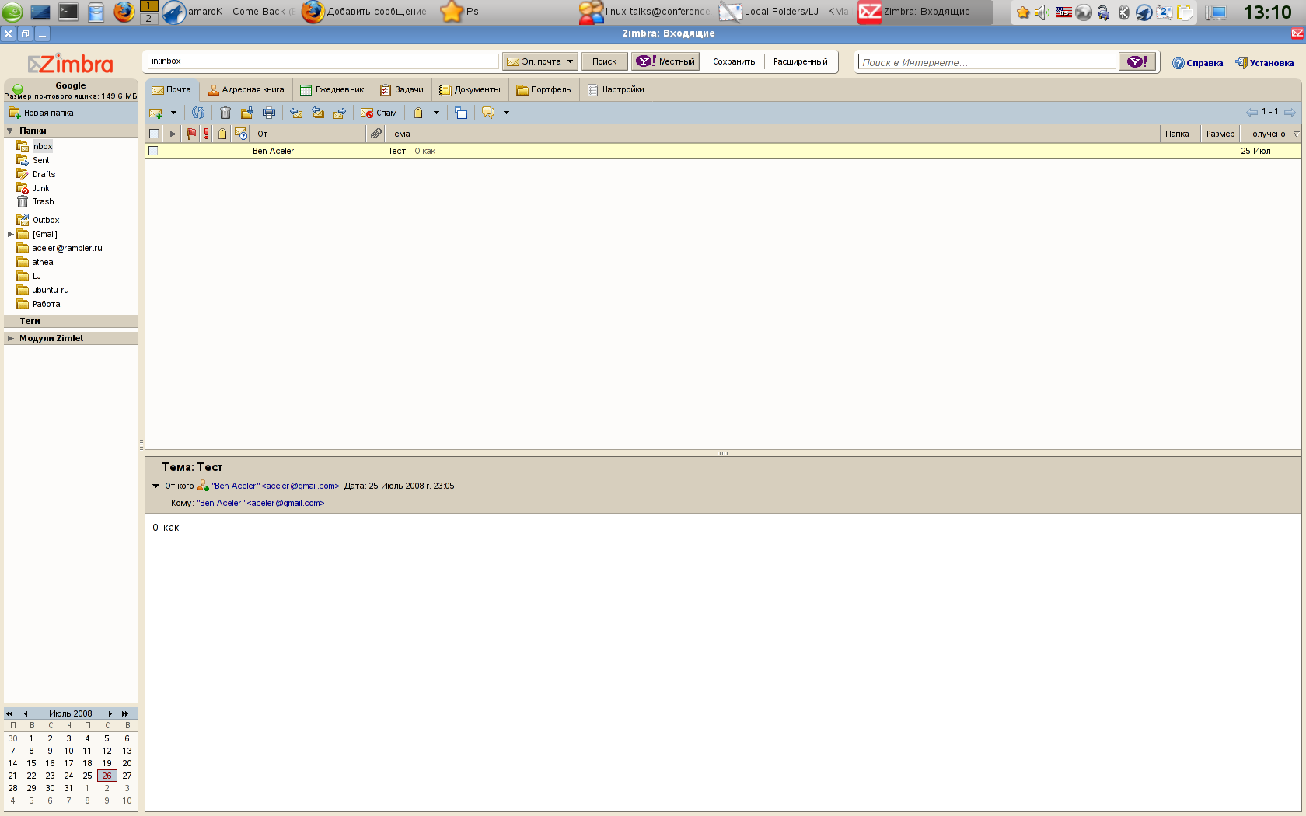
Task: Open the Ежедневник calendar tab
Action: (x=332, y=90)
